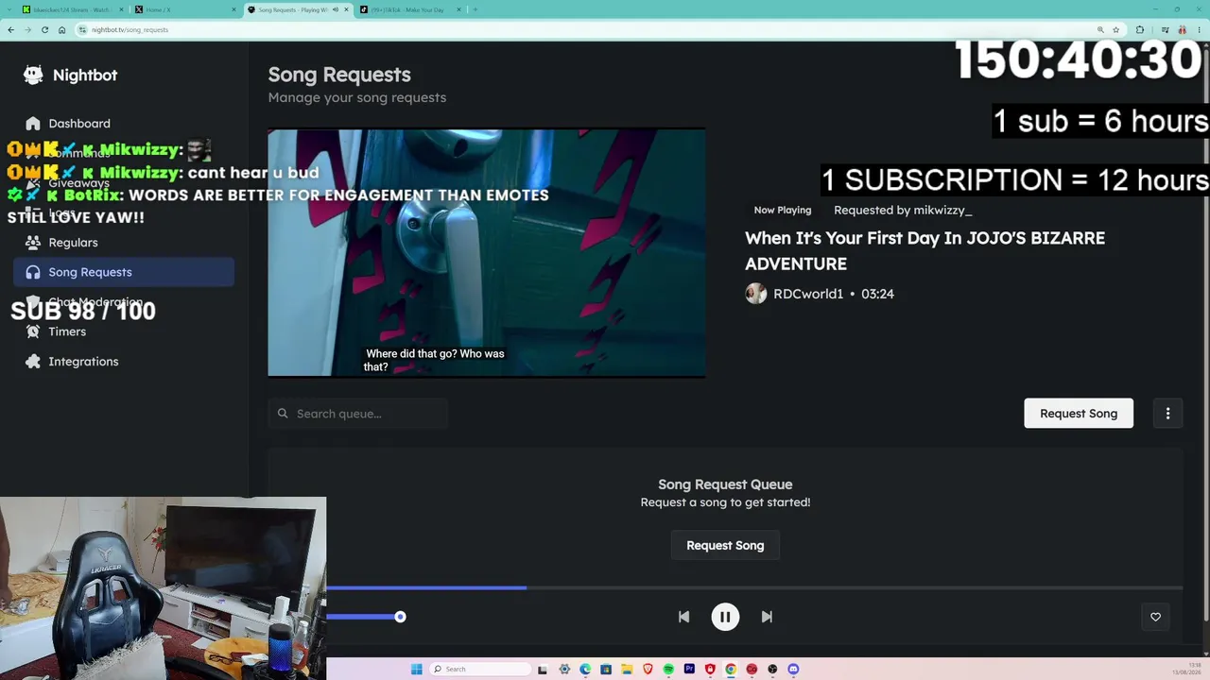Open Spotify from the taskbar
Viewport: 1210px width, 680px height.
coord(668,670)
